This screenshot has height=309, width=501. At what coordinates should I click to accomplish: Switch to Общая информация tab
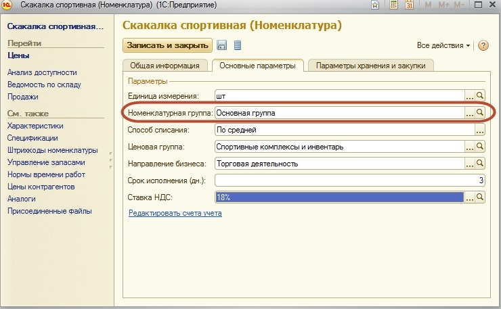pos(165,66)
